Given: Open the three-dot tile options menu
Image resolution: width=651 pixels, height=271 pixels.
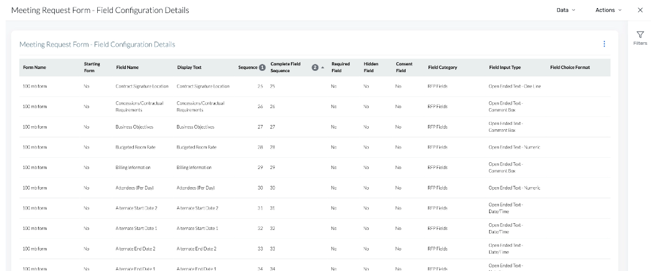Looking at the screenshot, I should (604, 44).
